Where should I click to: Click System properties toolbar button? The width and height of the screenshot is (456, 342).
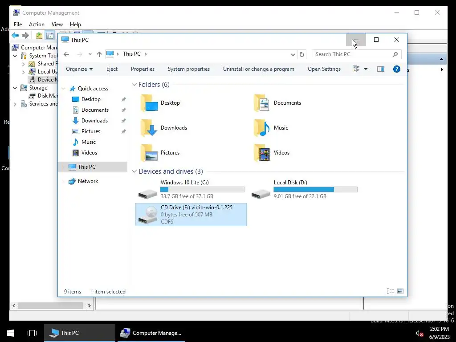pyautogui.click(x=189, y=69)
